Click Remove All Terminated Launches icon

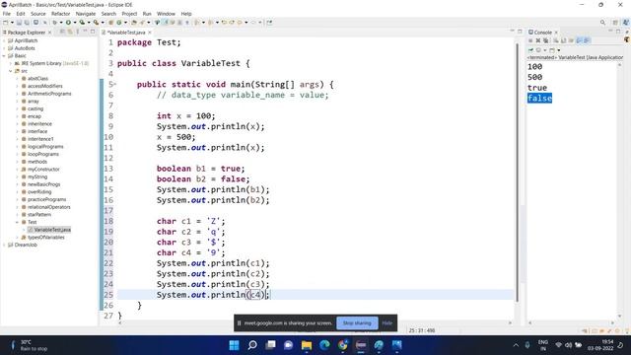point(545,40)
